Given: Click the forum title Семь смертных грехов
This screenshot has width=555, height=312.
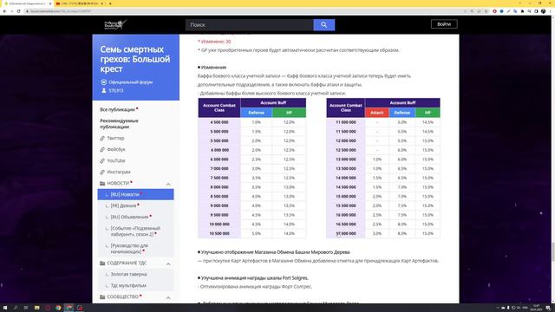Looking at the screenshot, I should pyautogui.click(x=135, y=59).
